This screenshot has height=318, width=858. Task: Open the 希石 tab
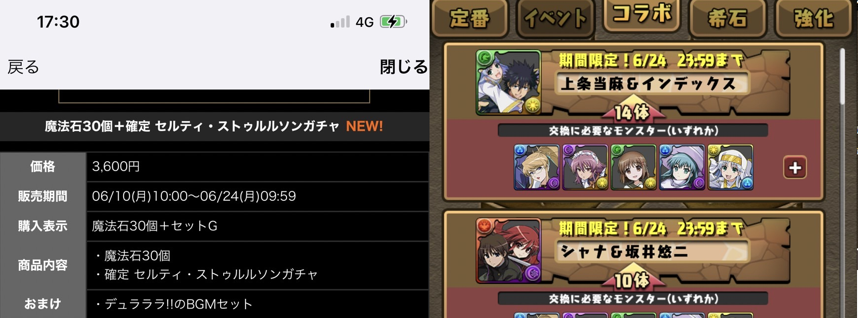pos(727,18)
